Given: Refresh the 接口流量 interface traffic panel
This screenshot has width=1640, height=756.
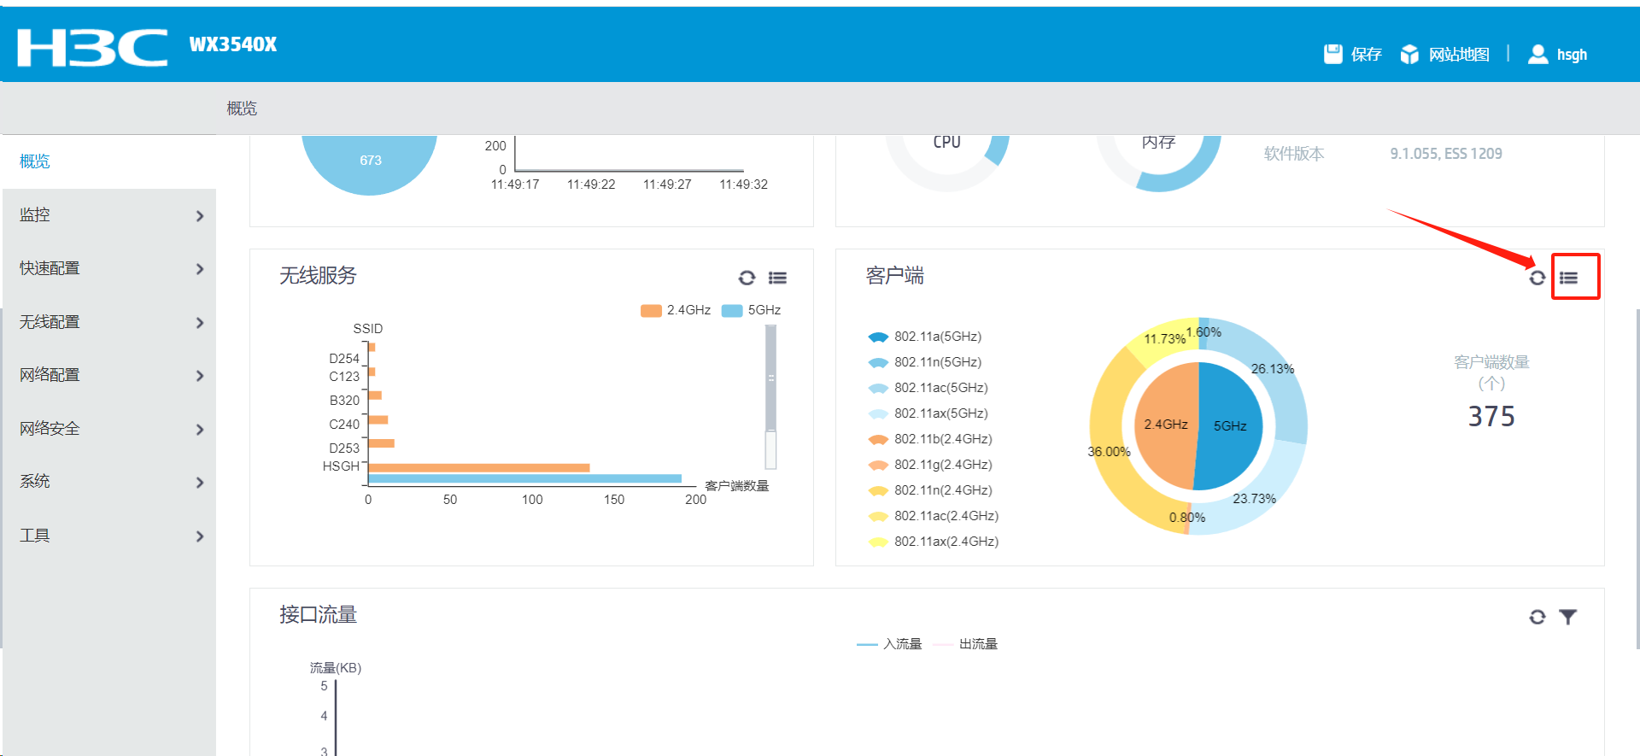Looking at the screenshot, I should click(1537, 617).
